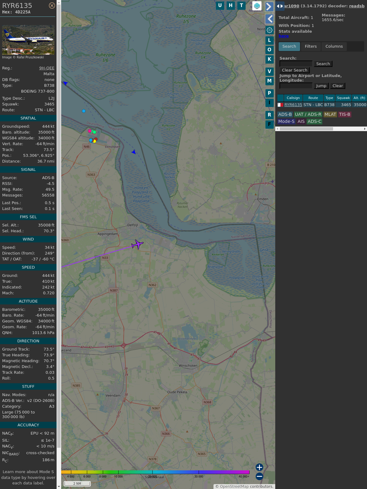Click the purple aircraft icon on map
Screen dimensions: 367x489
point(137,244)
